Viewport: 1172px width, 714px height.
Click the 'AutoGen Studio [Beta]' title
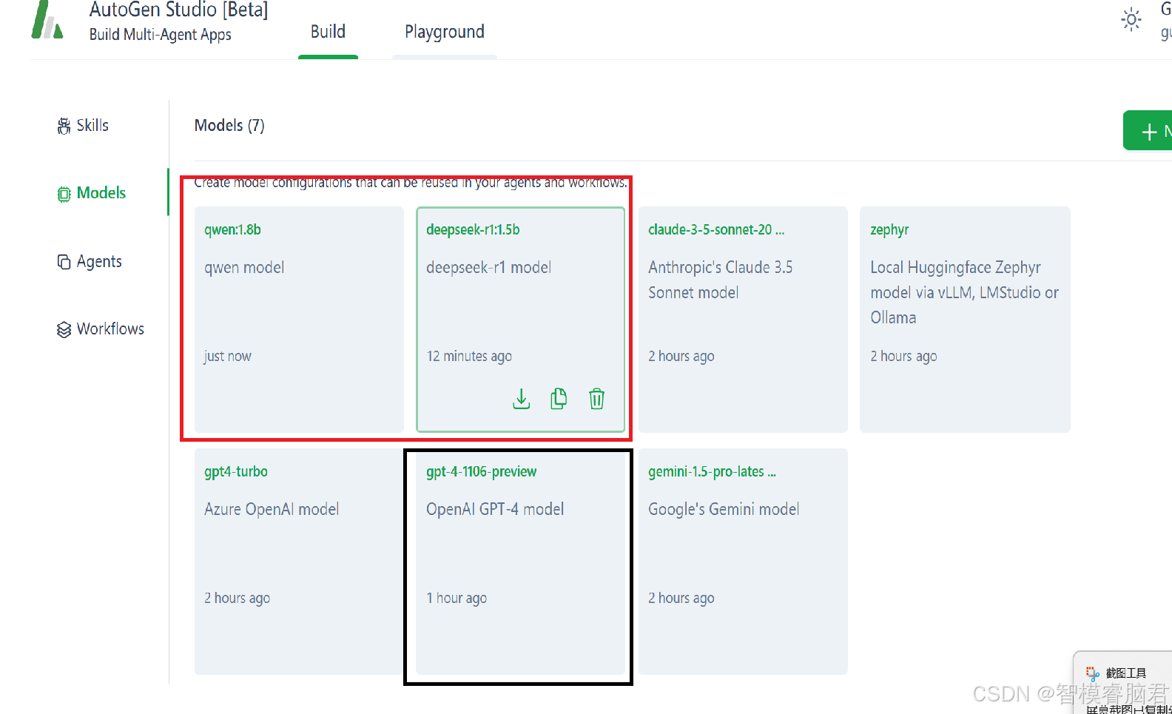[x=178, y=10]
